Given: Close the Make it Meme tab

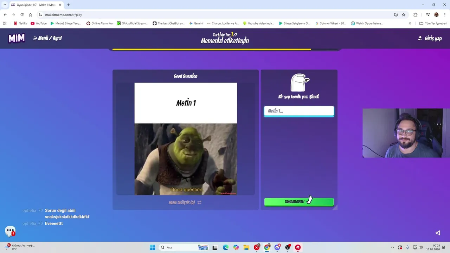Looking at the screenshot, I should tap(60, 5).
